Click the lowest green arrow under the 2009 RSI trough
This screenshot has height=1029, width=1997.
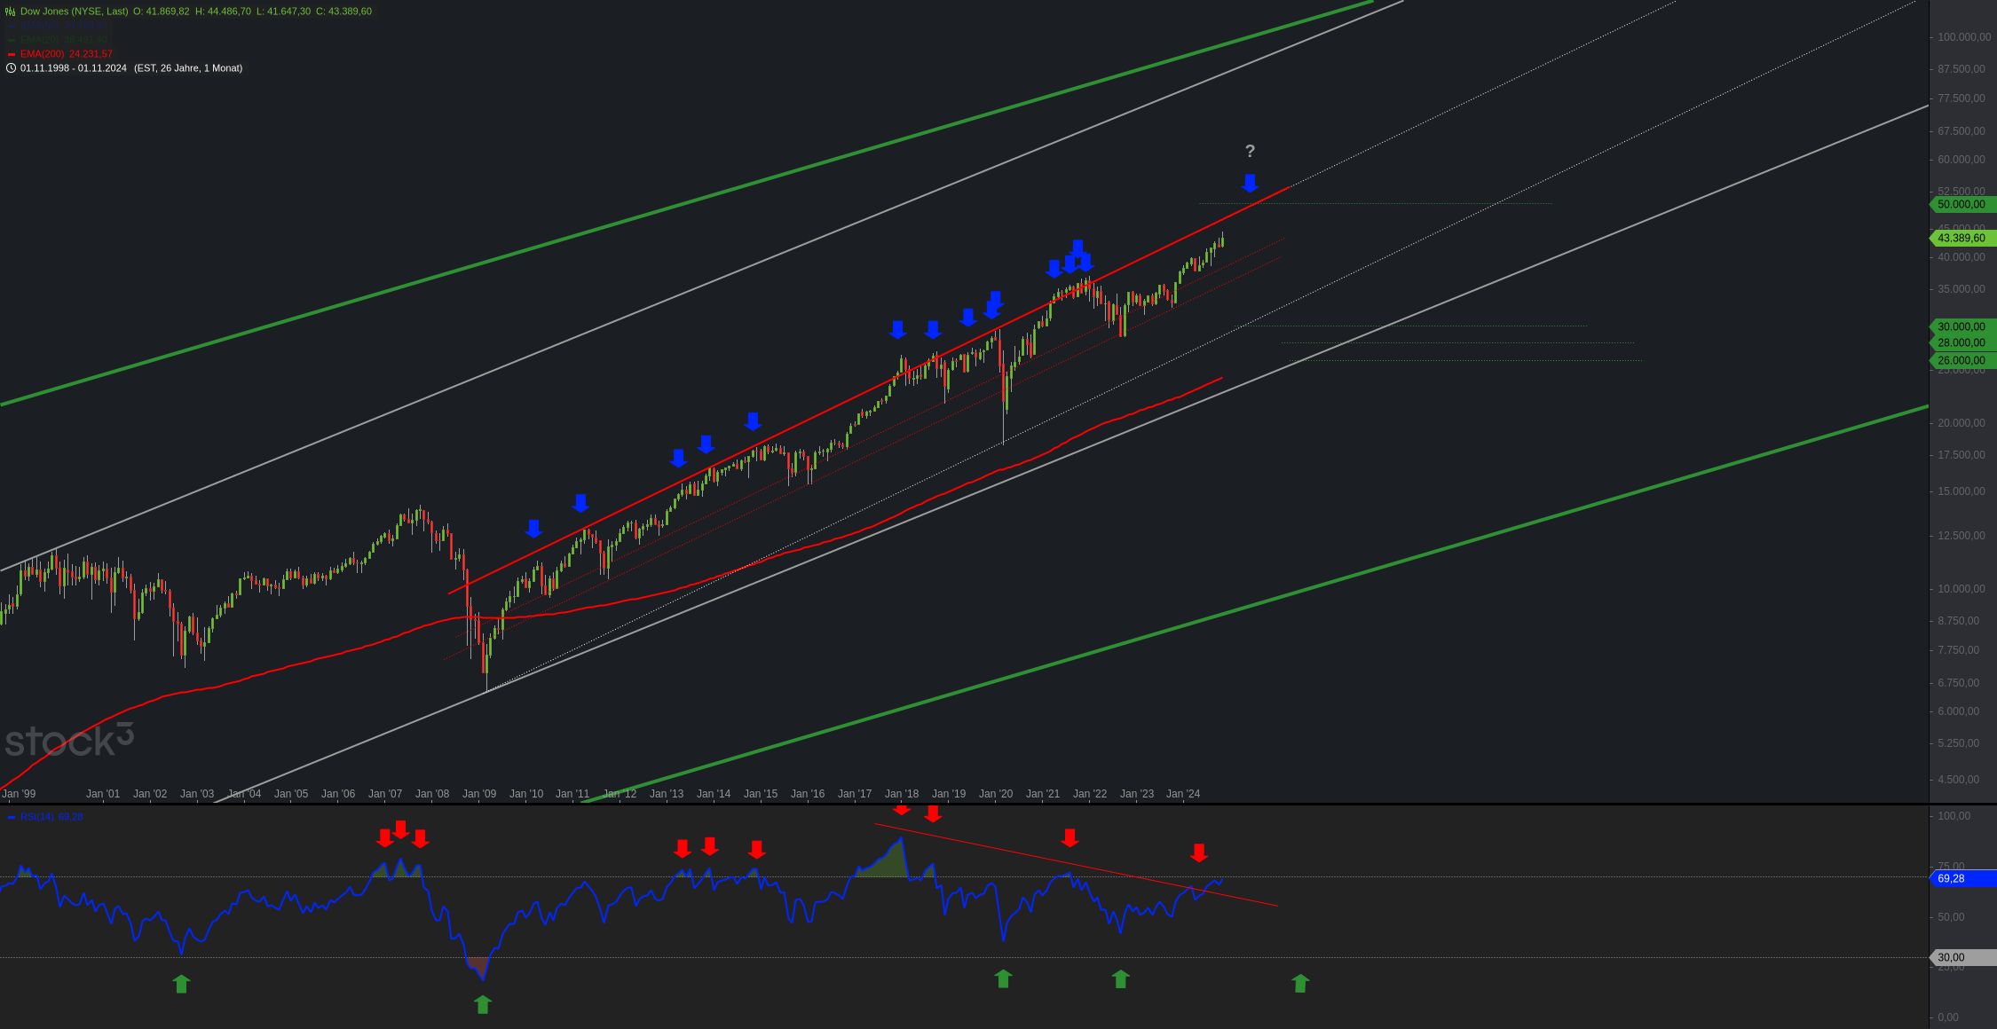point(482,1004)
